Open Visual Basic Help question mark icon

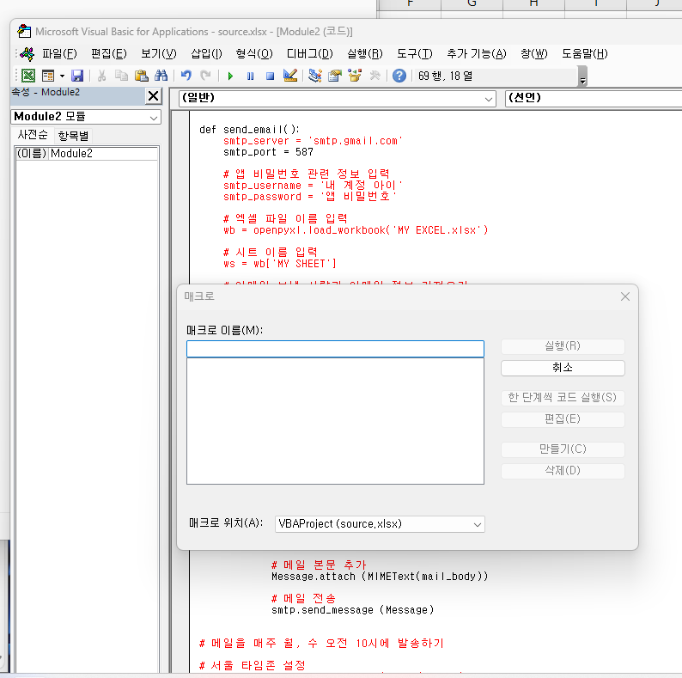[x=399, y=76]
